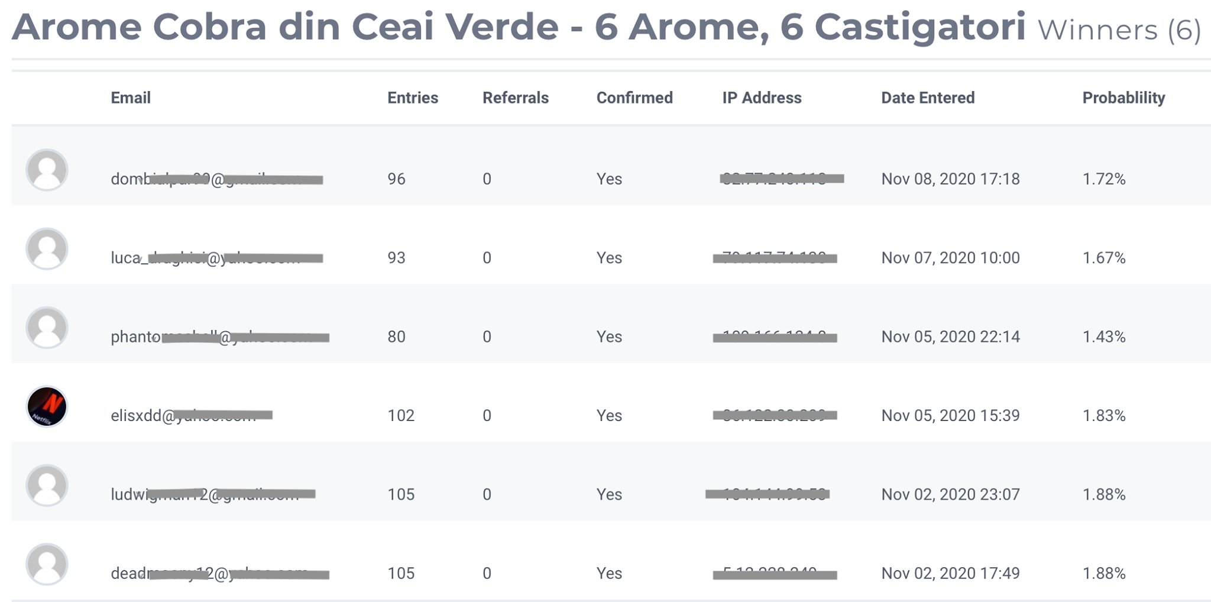The width and height of the screenshot is (1211, 602).
Task: Click the email starting with domb
Action: pyautogui.click(x=217, y=179)
